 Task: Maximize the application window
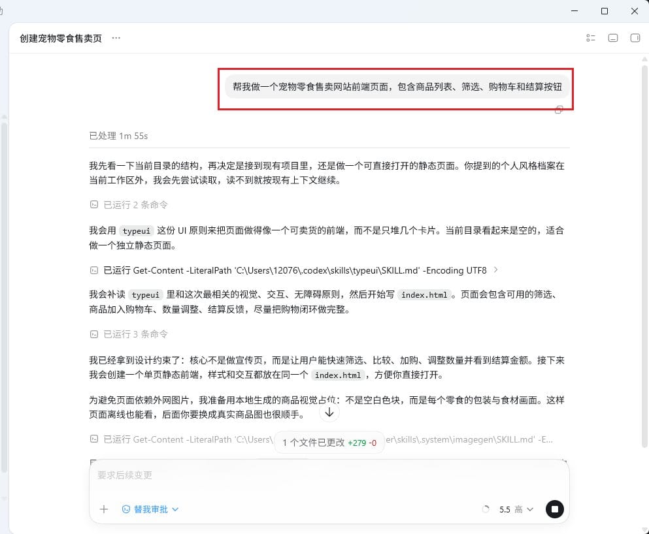coord(605,11)
